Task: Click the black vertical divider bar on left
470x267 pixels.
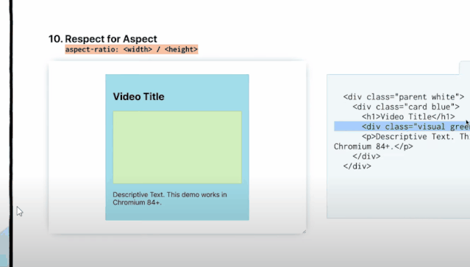Action: pos(11,133)
